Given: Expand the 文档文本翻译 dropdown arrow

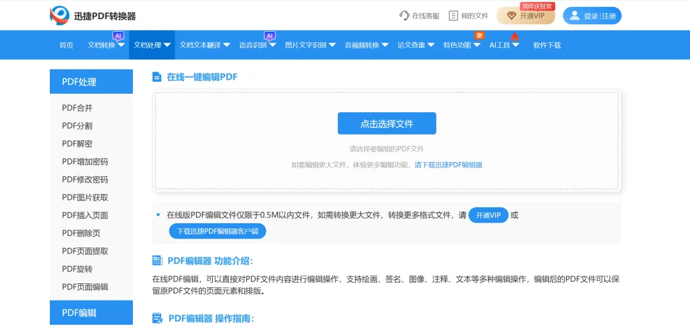Looking at the screenshot, I should click(x=227, y=45).
